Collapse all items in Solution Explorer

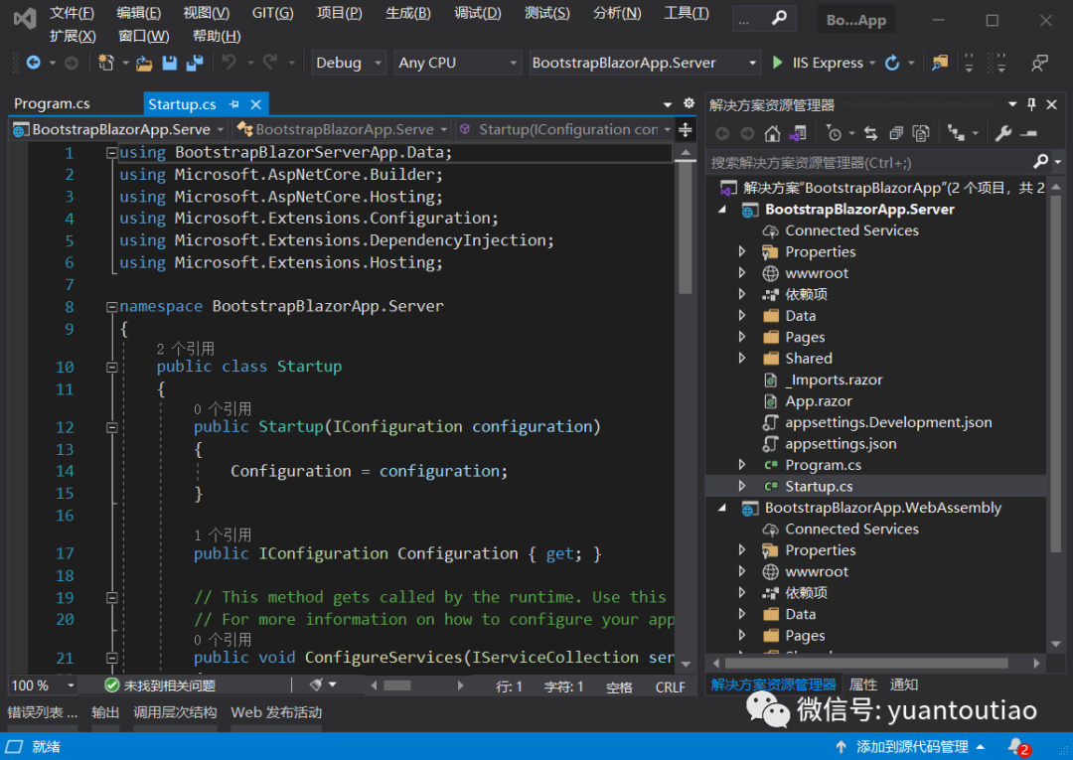(896, 133)
